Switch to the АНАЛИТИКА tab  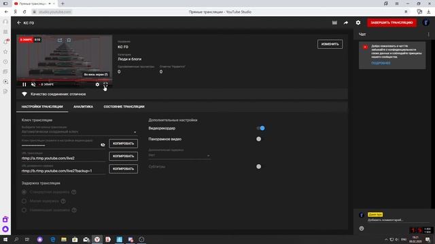point(83,106)
